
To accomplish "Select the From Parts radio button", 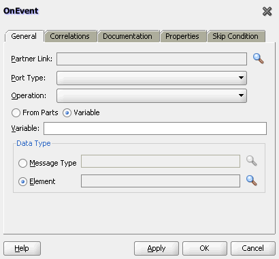I will (x=16, y=112).
